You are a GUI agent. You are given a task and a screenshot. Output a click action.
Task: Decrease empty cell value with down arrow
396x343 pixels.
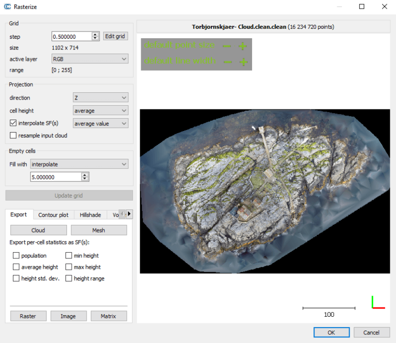(85, 179)
